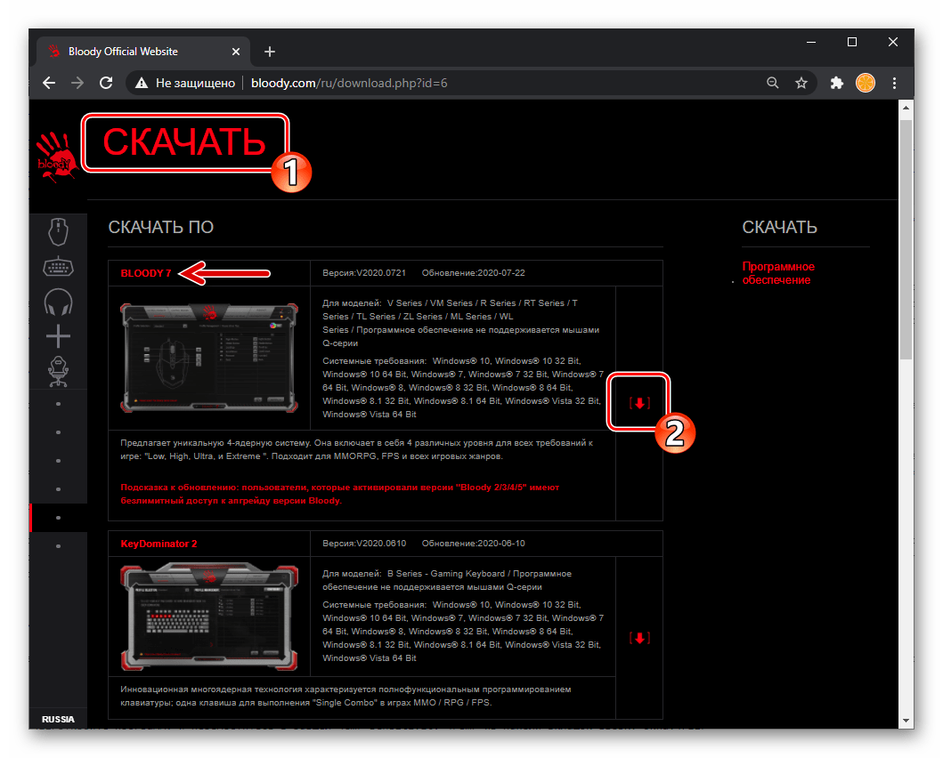Select the third sidebar dot item
The width and height of the screenshot is (943, 758).
click(59, 461)
